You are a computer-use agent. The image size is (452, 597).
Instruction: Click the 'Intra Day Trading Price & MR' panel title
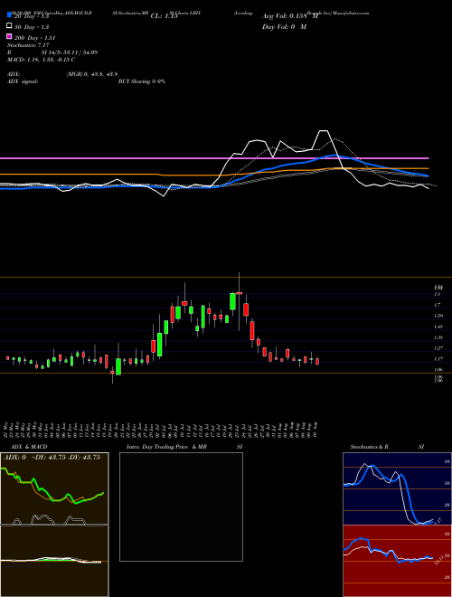click(166, 447)
